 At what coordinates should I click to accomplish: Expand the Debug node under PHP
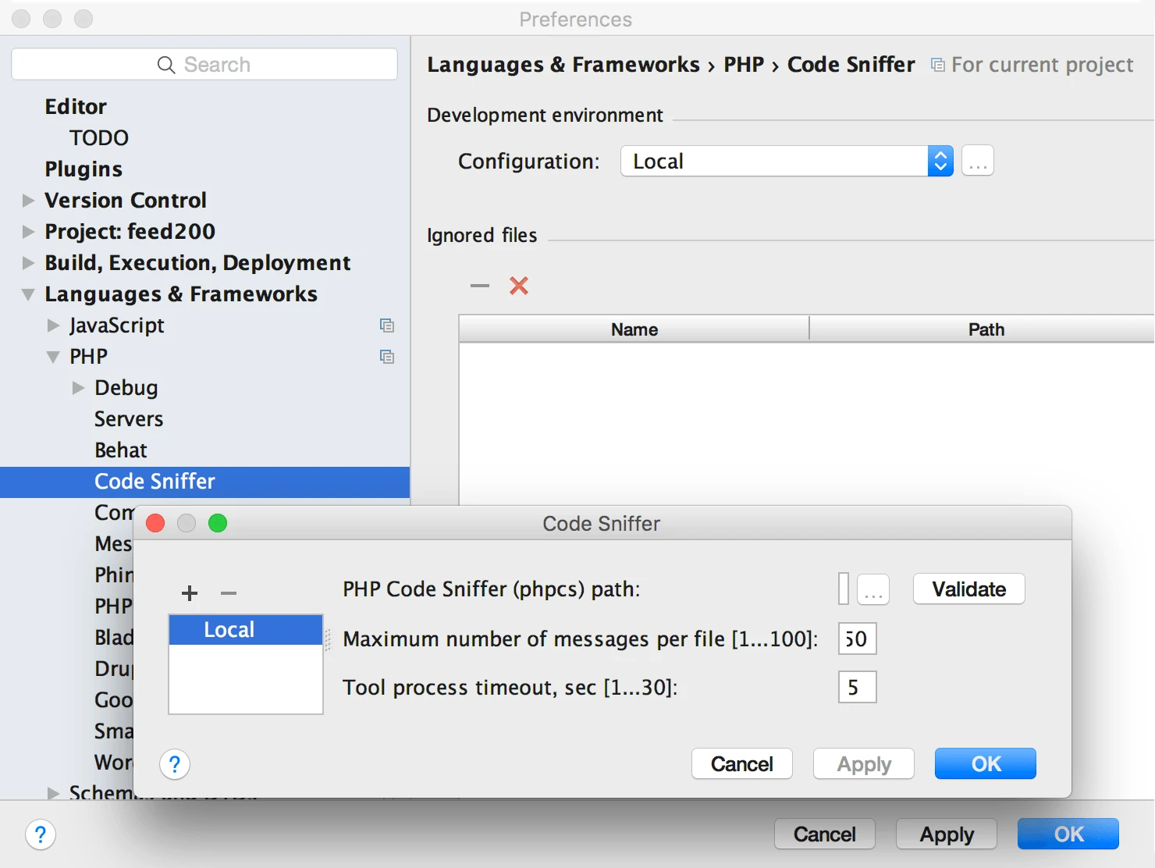[77, 387]
